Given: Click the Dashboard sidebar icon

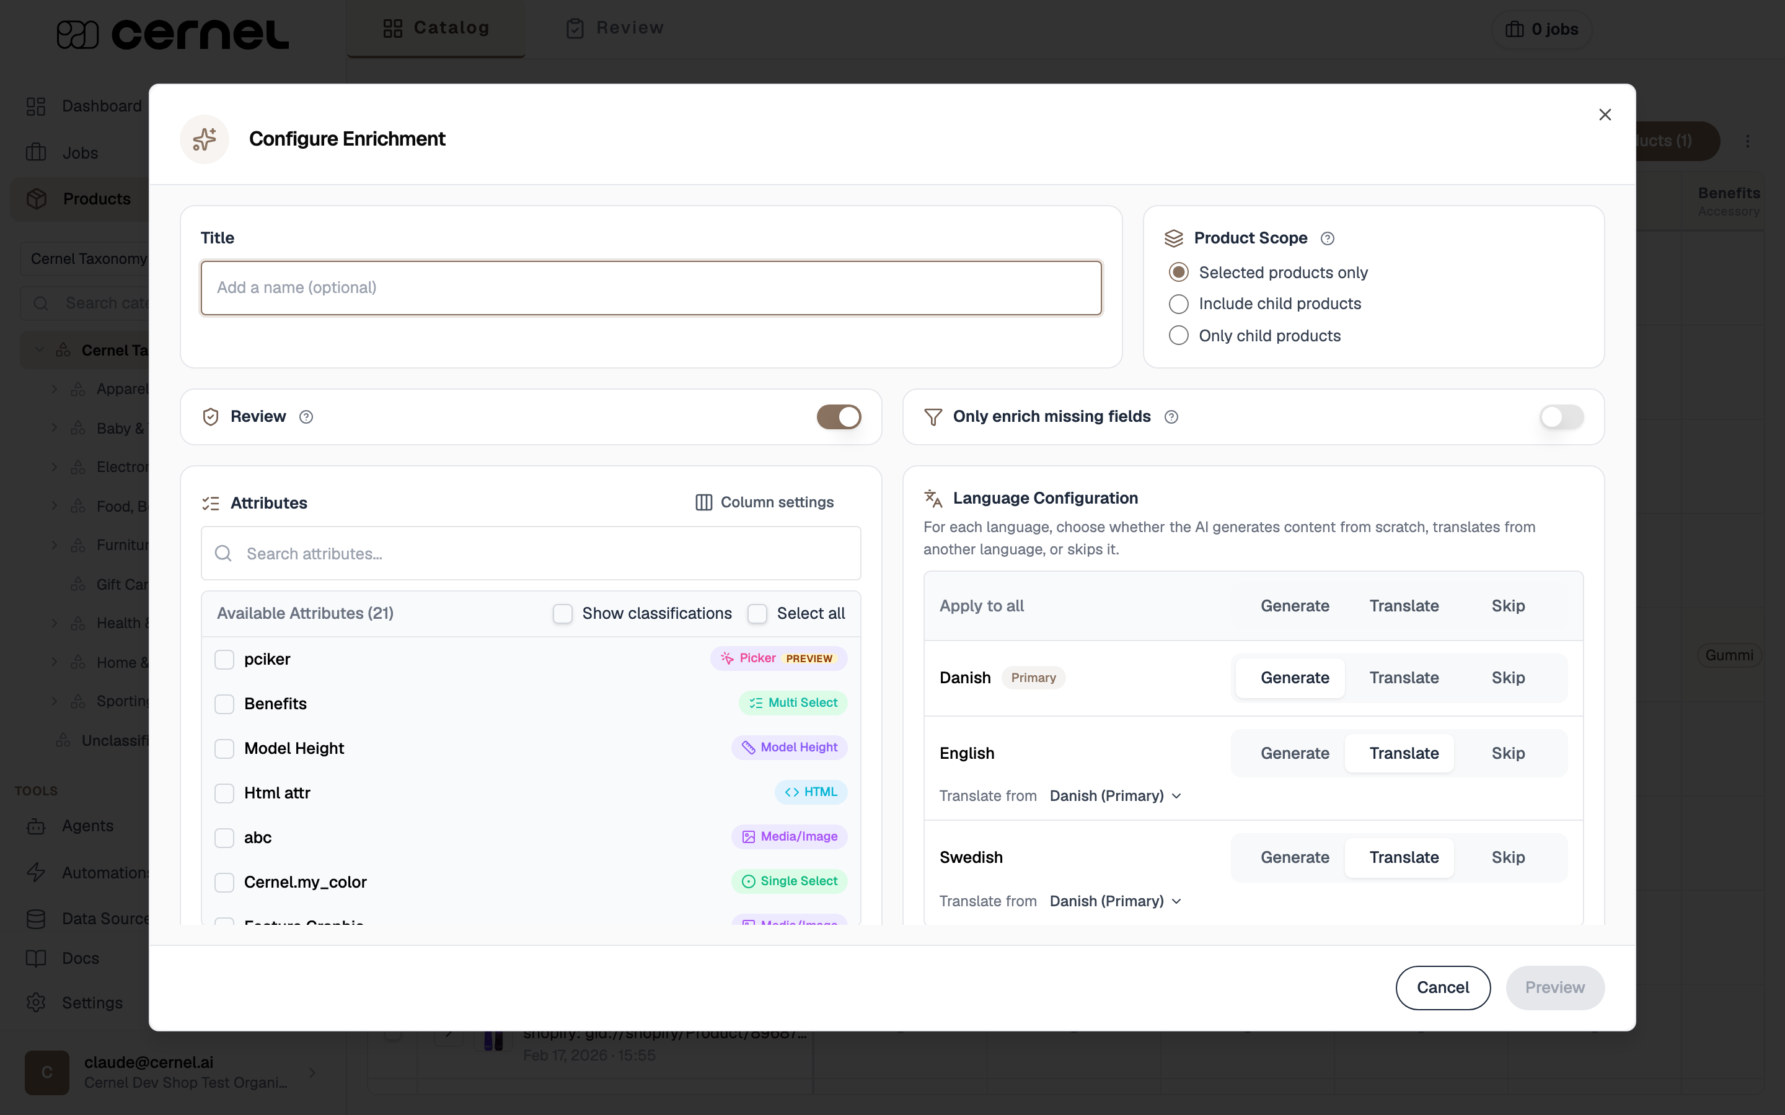Looking at the screenshot, I should pos(35,106).
